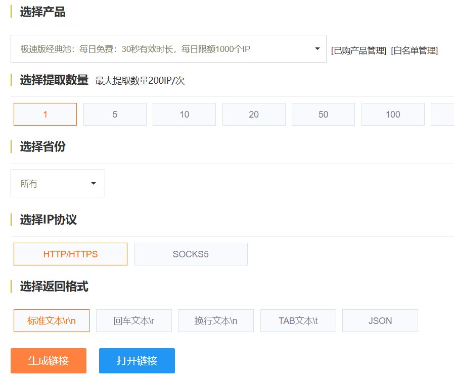Viewport: 454px width, 384px height.
Task: Select 标准文本\r\n return format
Action: click(52, 321)
